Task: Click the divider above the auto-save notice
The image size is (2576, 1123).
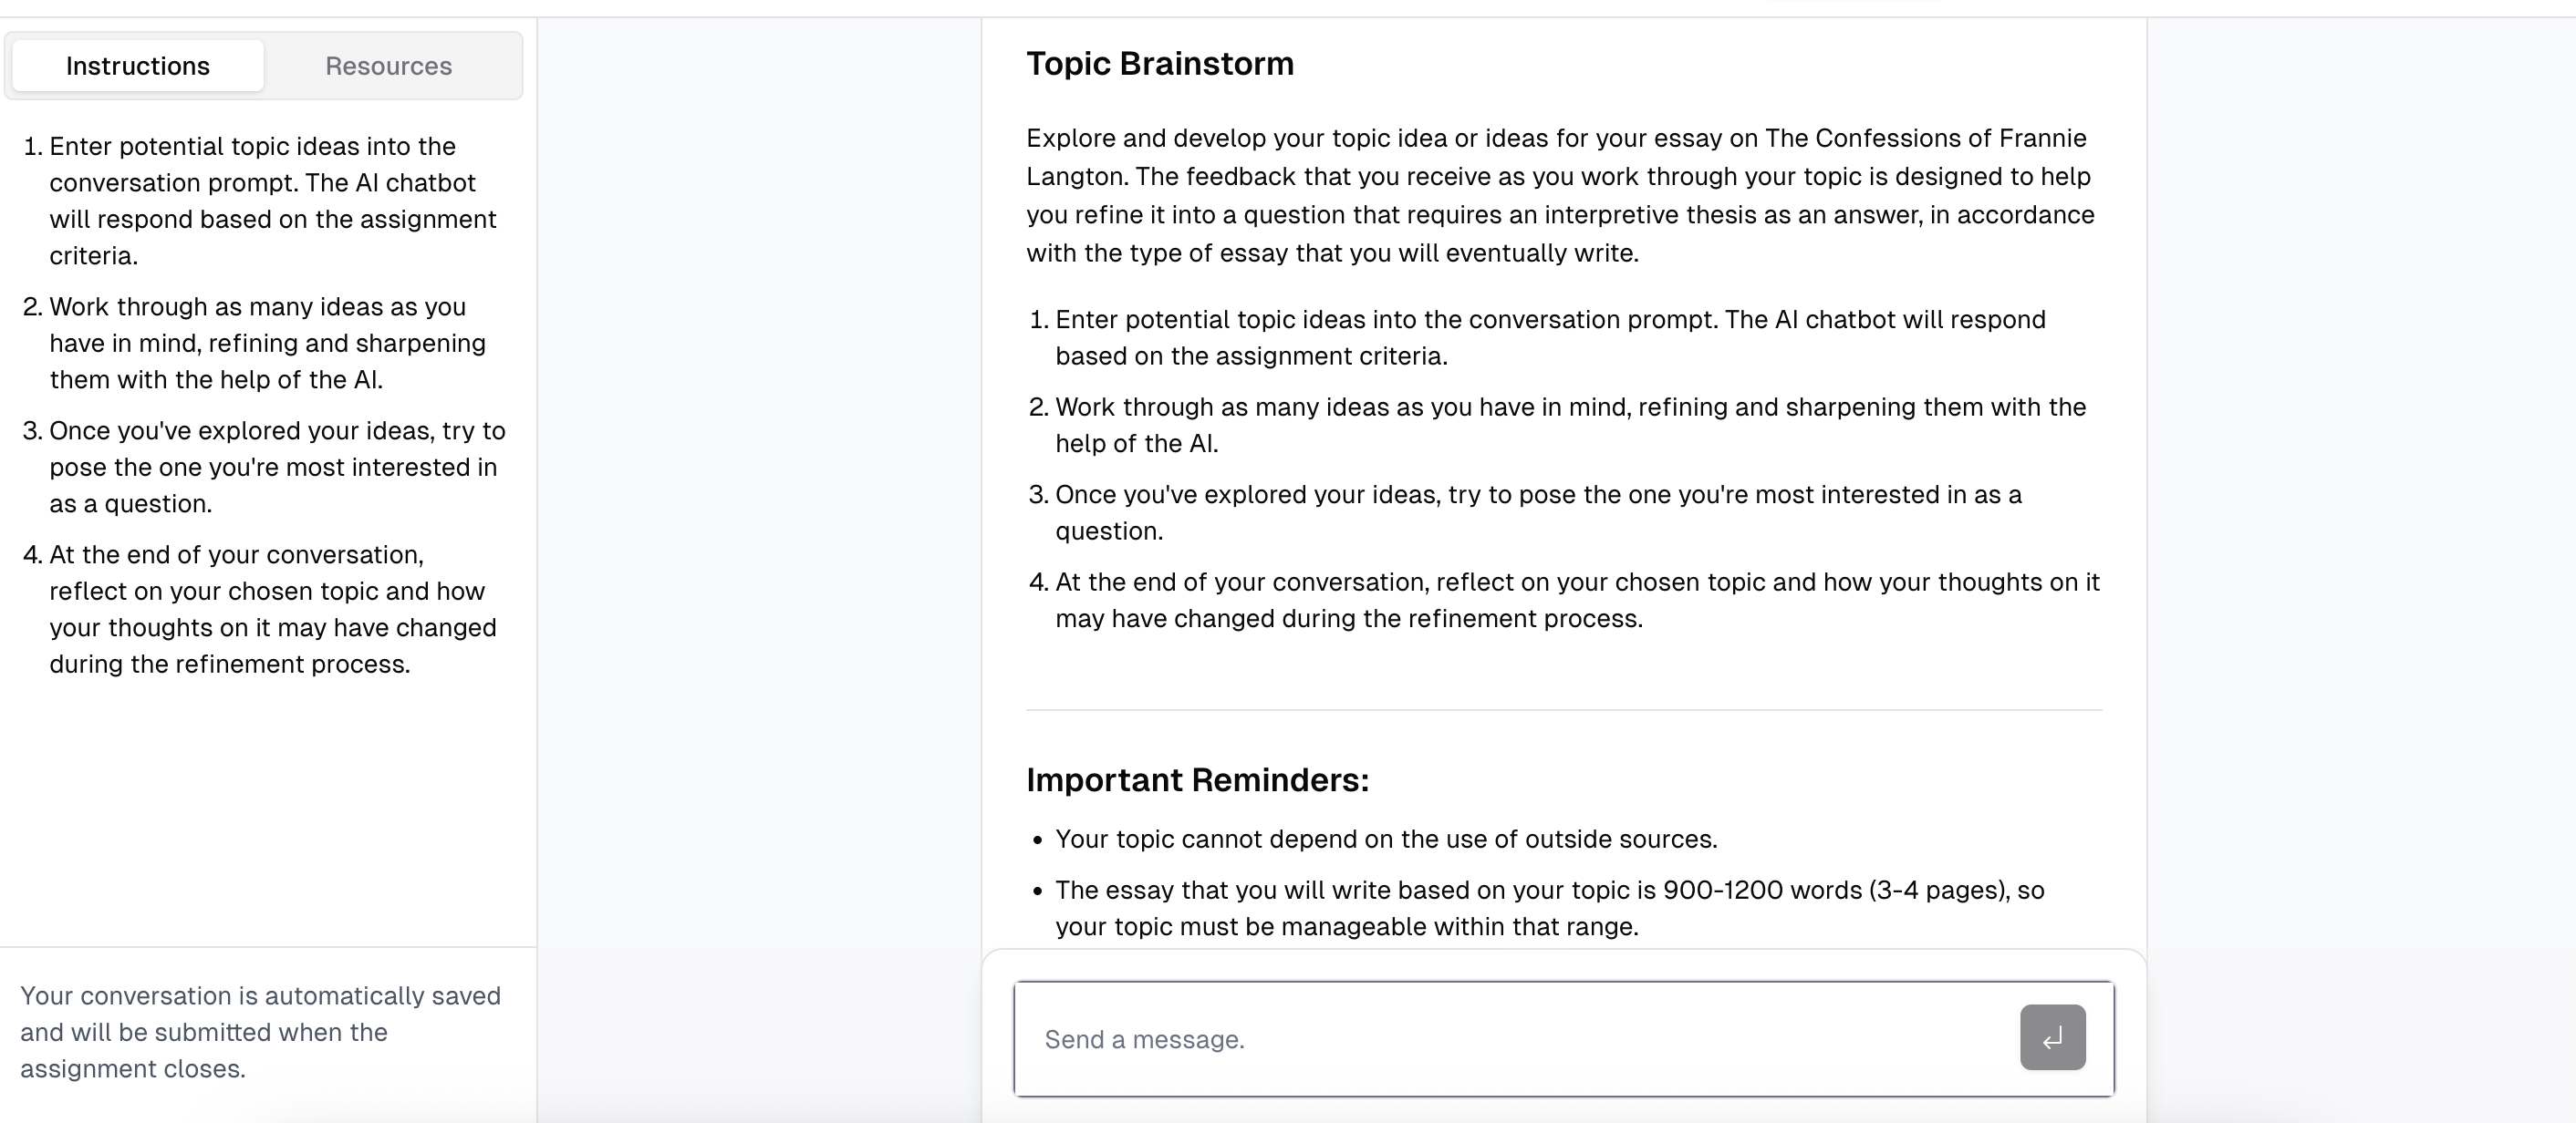Action: 268,947
